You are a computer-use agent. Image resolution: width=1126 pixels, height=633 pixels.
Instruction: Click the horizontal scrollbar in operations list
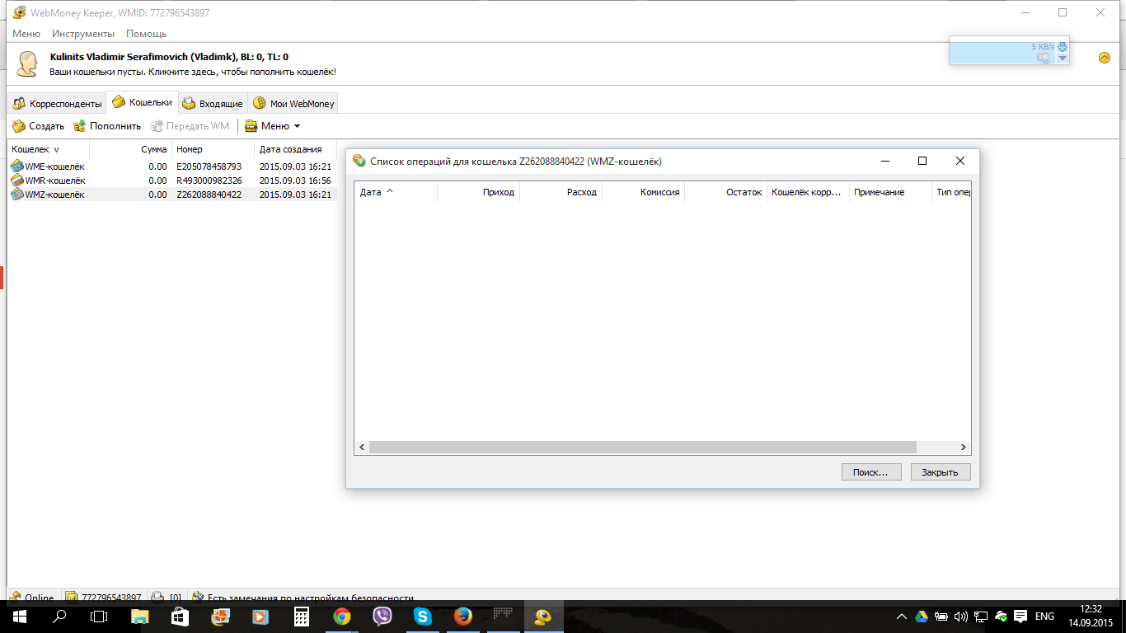click(643, 447)
